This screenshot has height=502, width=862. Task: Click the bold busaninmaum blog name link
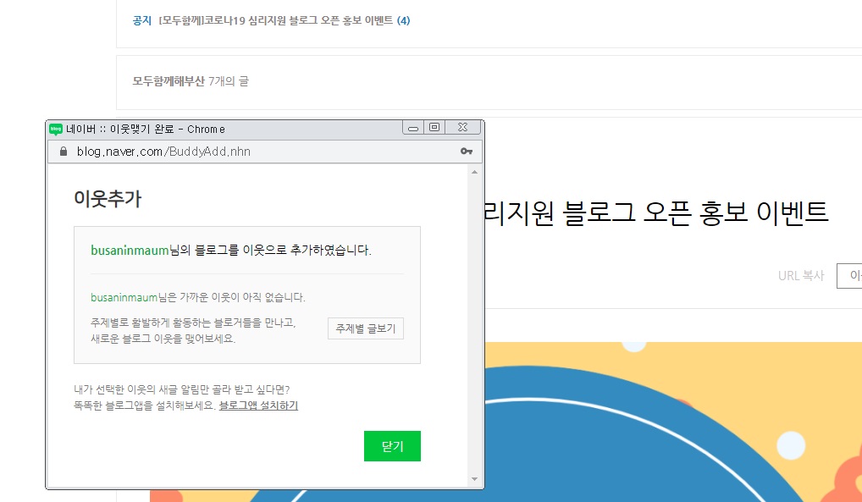click(x=130, y=250)
